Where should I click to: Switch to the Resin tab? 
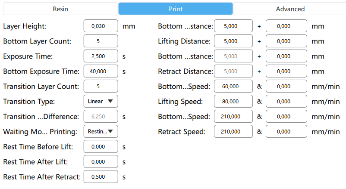coord(60,9)
